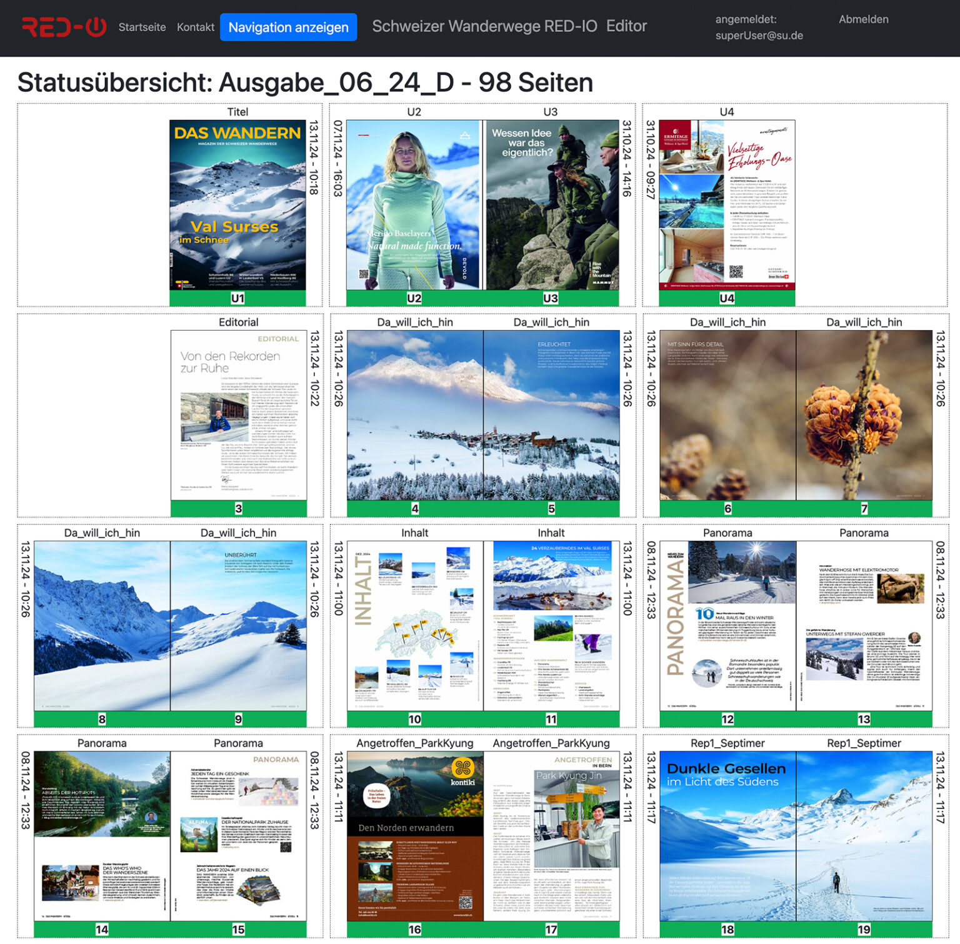Viewport: 960px width, 944px height.
Task: Click the green status bar for page 4
Action: [415, 508]
